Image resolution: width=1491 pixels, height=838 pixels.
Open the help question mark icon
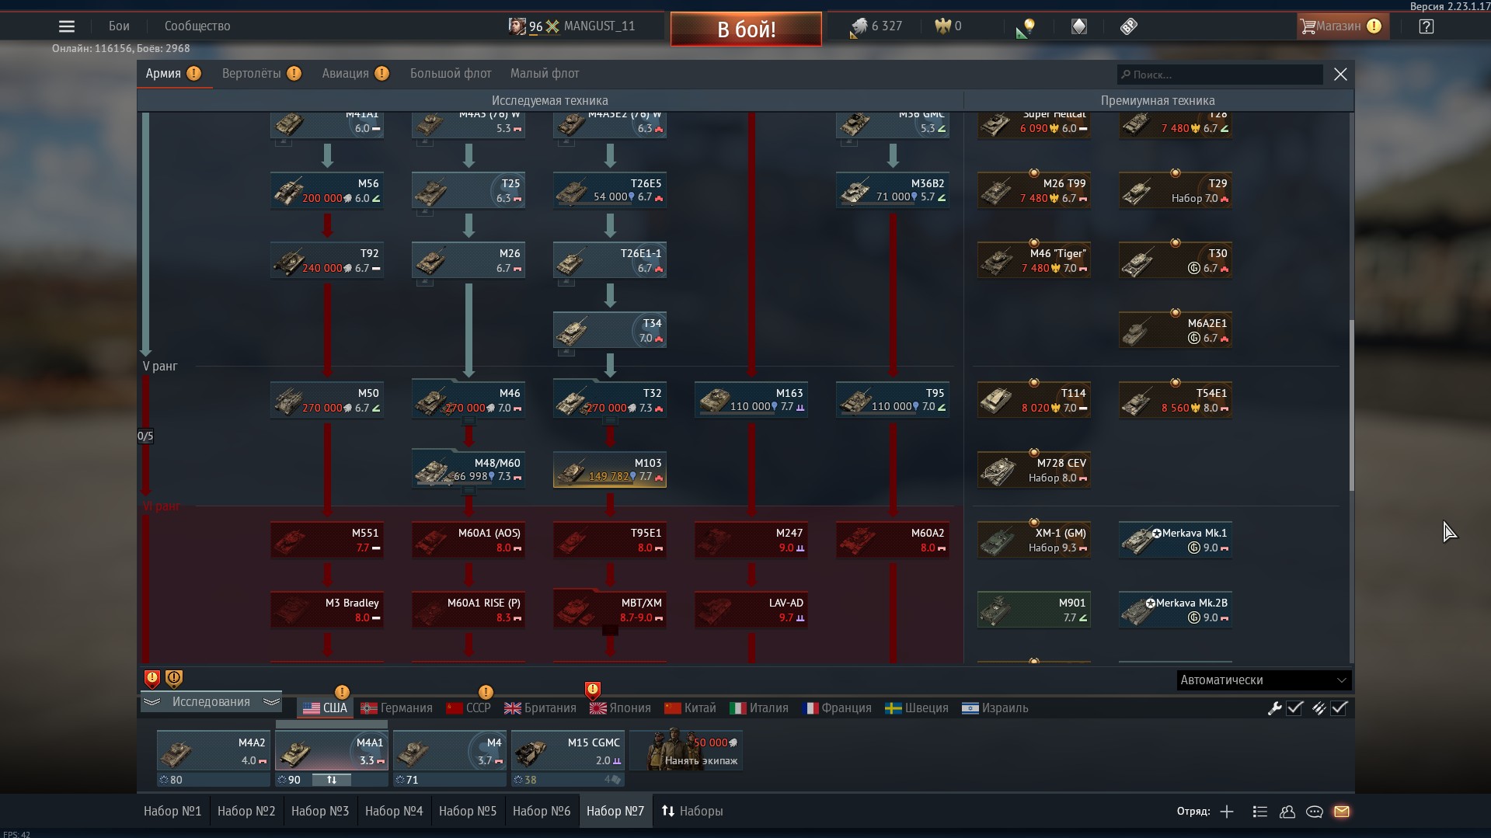point(1426,26)
